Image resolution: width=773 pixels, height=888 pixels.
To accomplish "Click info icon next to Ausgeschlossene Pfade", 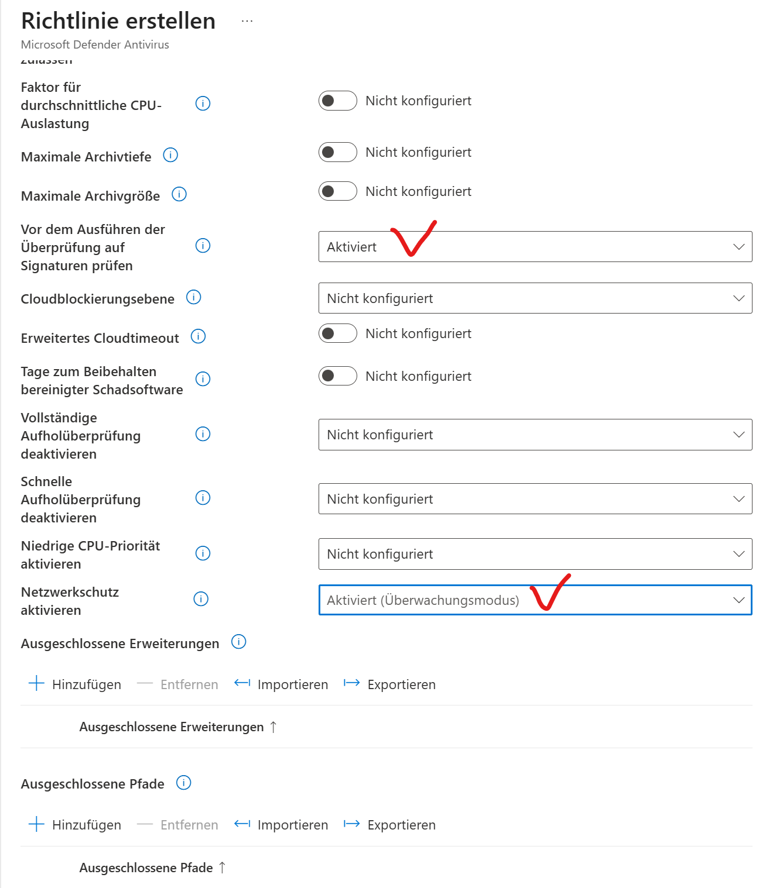I will (x=184, y=783).
